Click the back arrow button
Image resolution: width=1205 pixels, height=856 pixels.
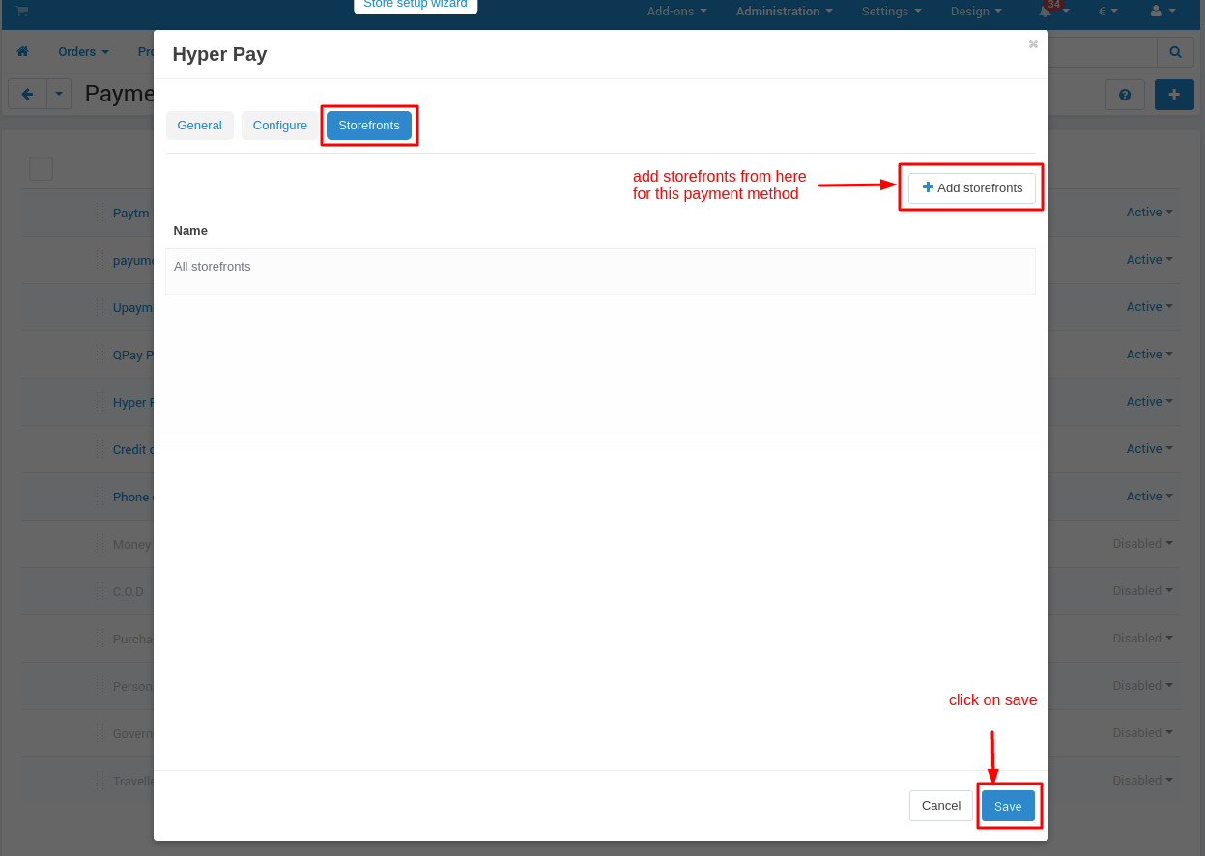tap(27, 94)
